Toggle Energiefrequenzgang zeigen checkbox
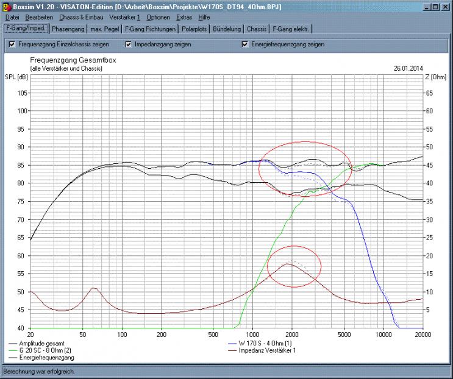This screenshot has height=379, width=453. click(x=244, y=44)
